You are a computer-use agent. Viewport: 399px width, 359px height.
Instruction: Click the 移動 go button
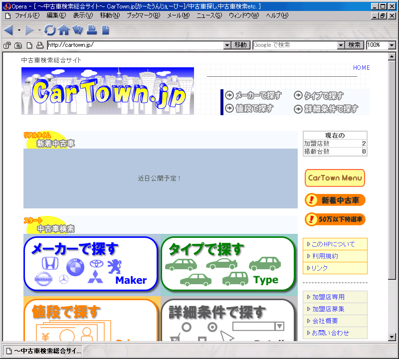pos(241,45)
